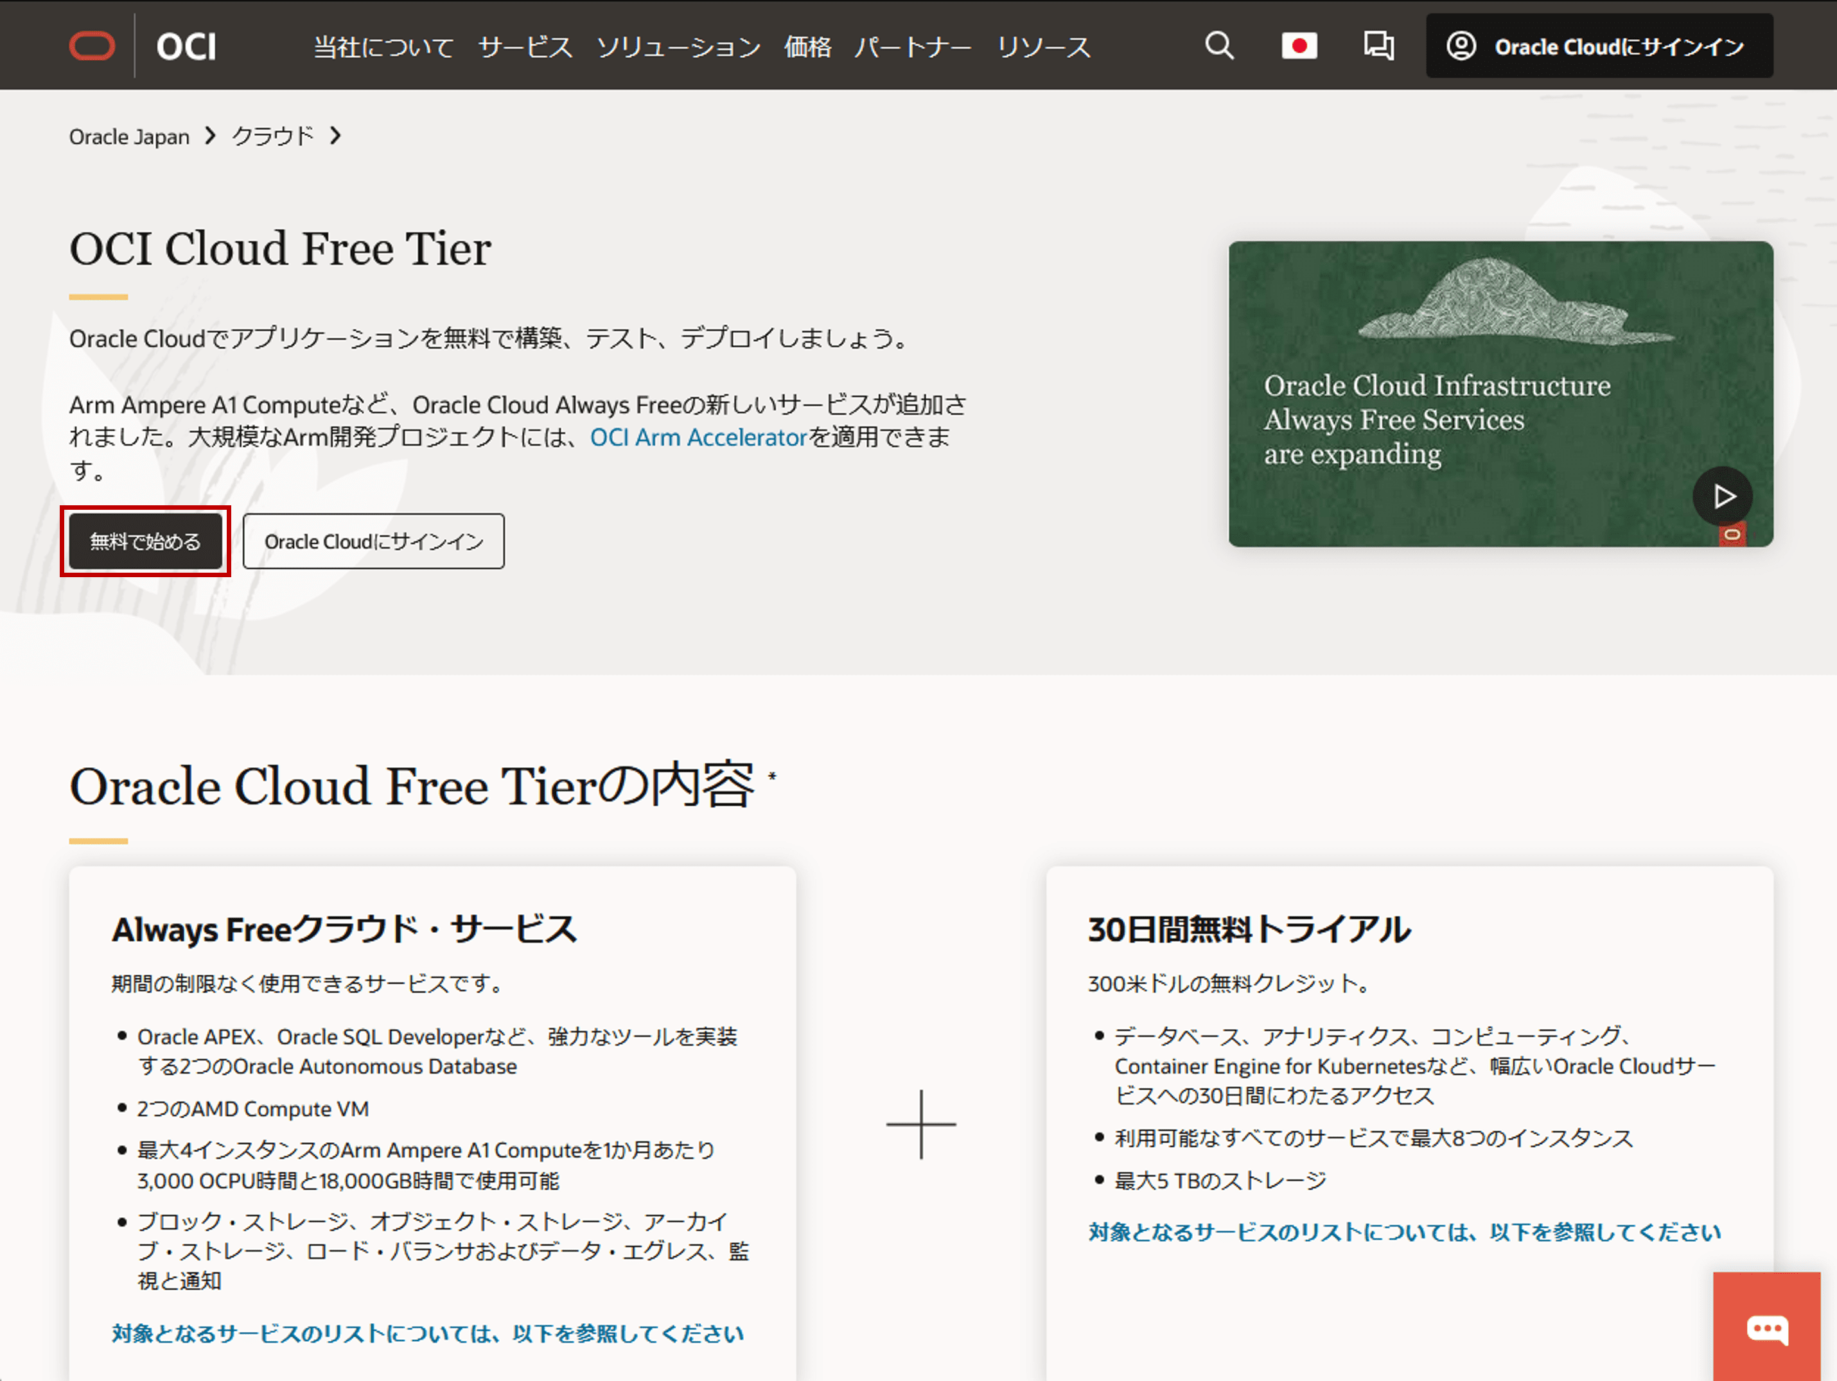
Task: Click the Oracle Cloud Free Tierの内容 heading
Action: tap(412, 785)
